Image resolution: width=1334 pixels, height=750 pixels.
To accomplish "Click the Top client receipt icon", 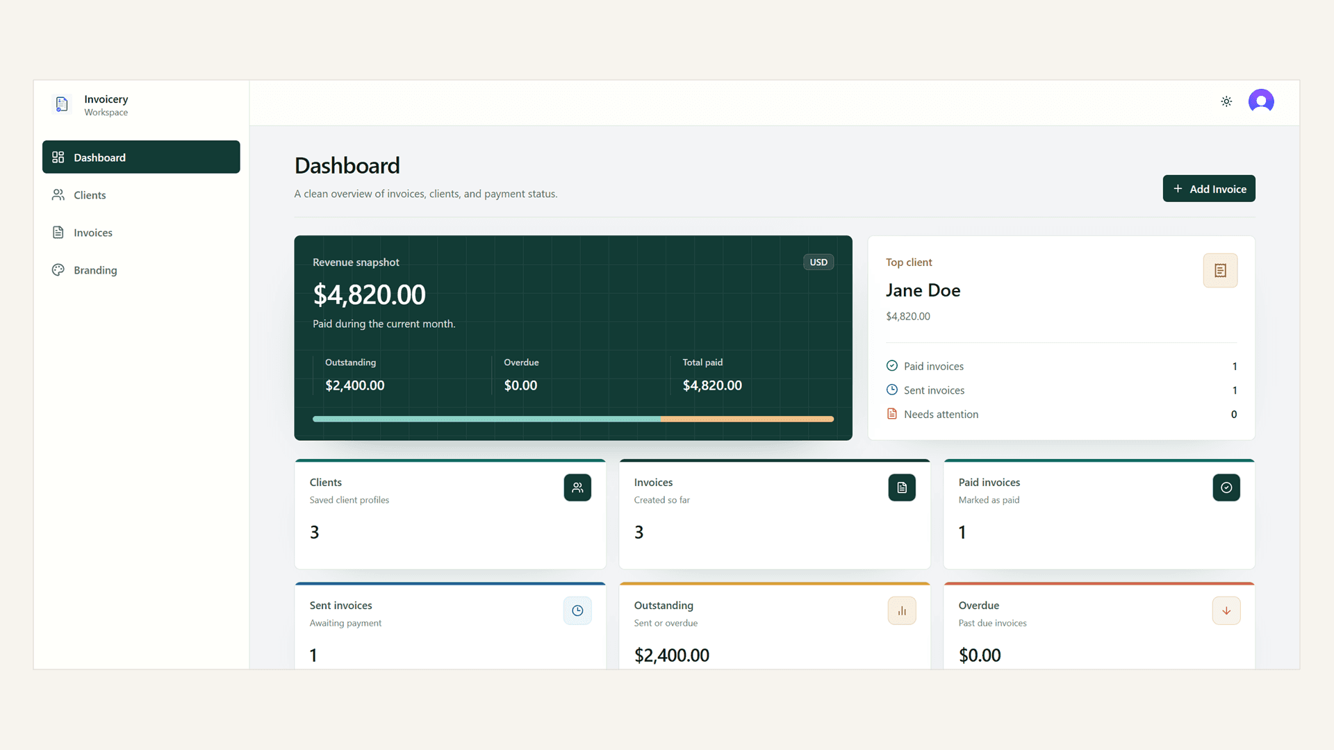I will point(1220,270).
